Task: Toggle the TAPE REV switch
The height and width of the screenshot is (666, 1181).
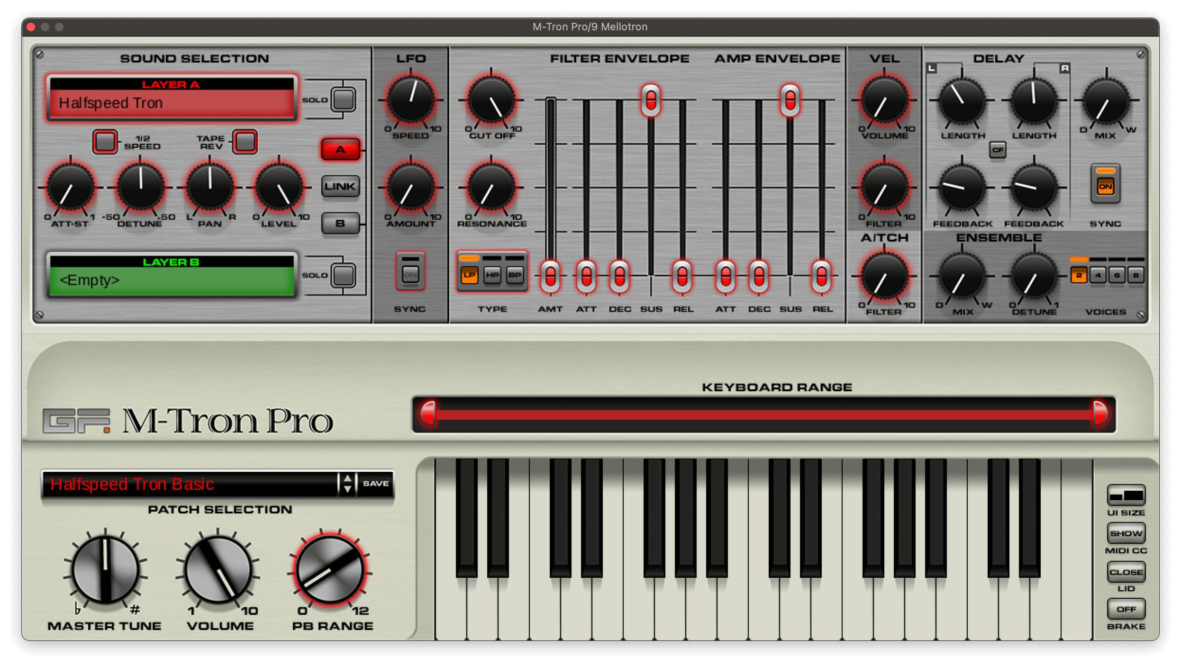Action: (245, 142)
